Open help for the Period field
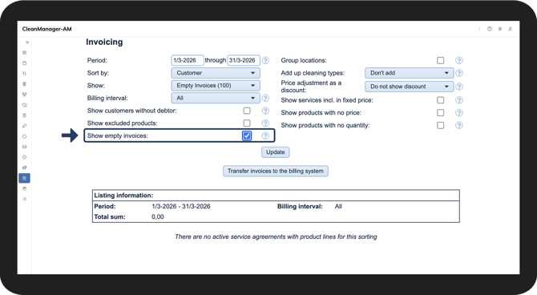537x295 pixels. coord(265,61)
